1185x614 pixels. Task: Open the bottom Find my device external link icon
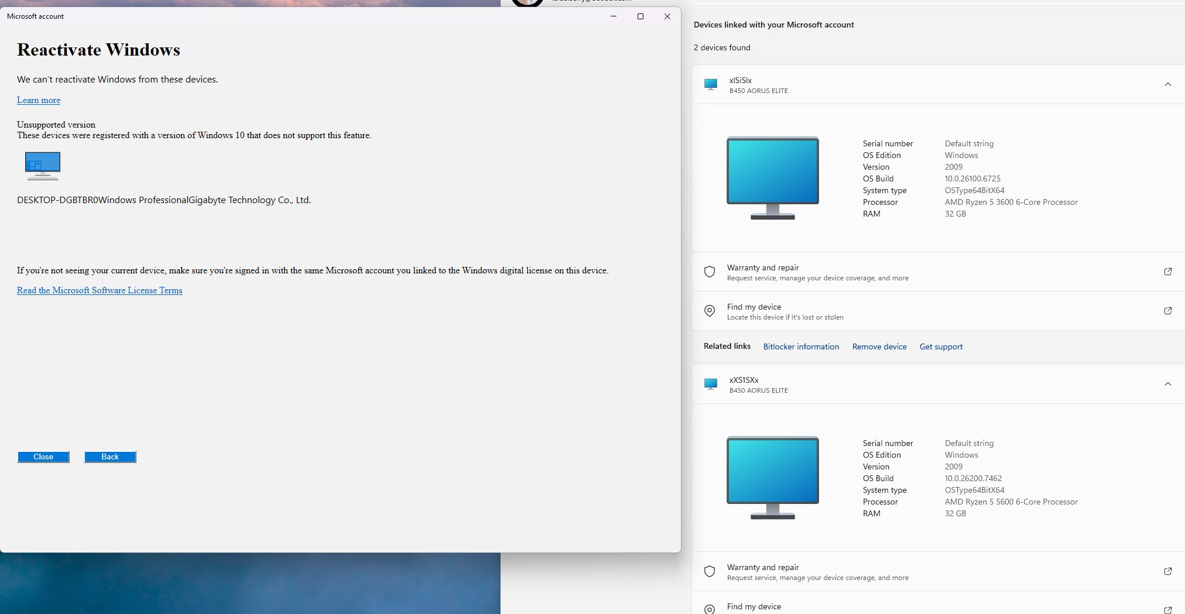pos(1168,610)
